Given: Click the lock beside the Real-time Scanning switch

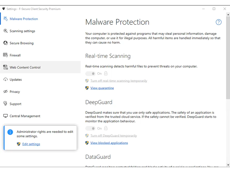Looking at the screenshot, I should click(106, 73).
